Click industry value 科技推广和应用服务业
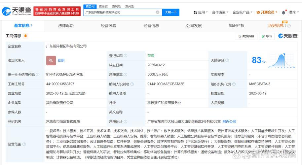 [164, 103]
